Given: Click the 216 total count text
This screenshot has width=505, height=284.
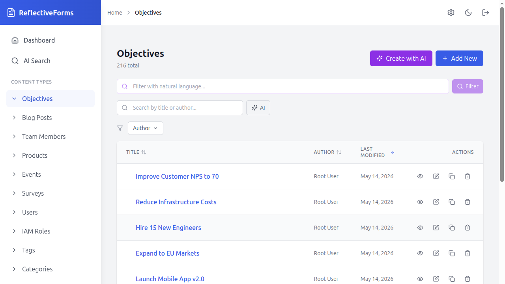Looking at the screenshot, I should click(128, 65).
